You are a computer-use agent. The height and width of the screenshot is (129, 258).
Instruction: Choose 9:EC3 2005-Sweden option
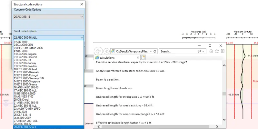(25, 66)
